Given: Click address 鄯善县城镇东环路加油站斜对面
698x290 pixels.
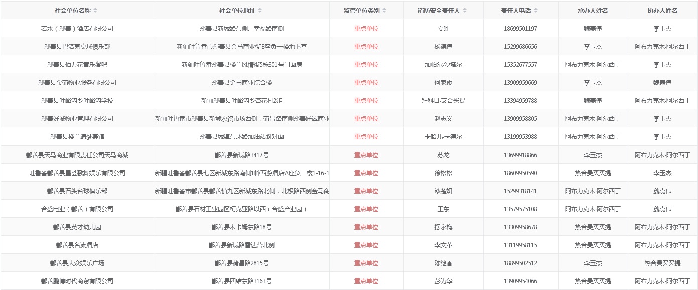Looking at the screenshot, I should (x=242, y=137).
